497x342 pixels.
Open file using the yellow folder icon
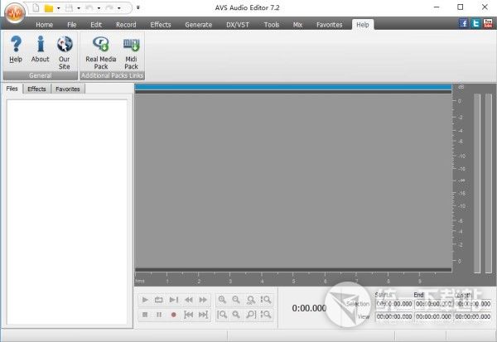tap(49, 8)
